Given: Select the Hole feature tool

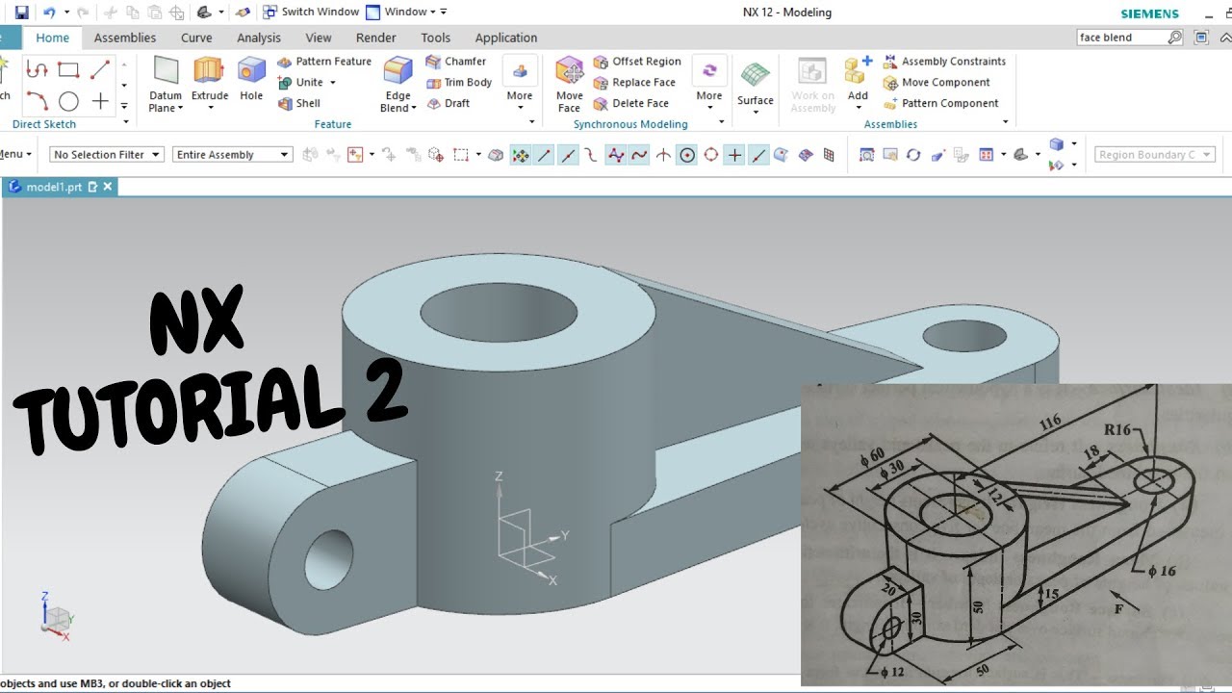Looking at the screenshot, I should 251,79.
